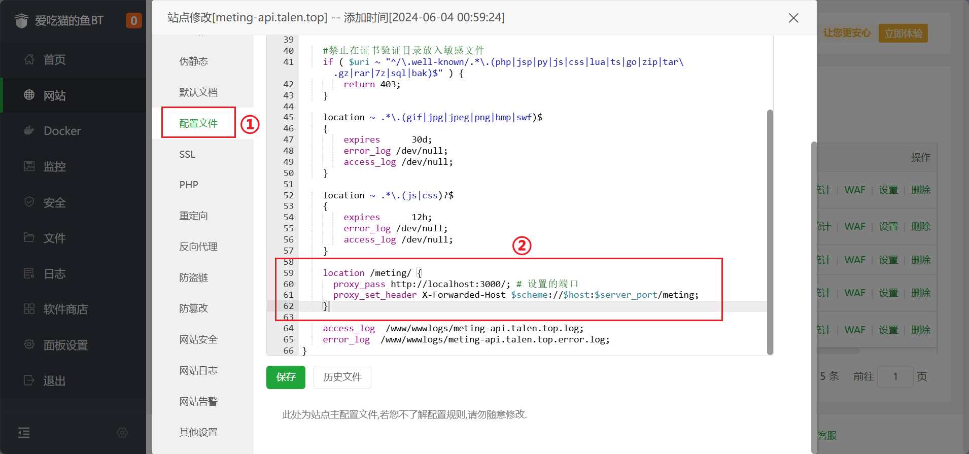Open Docker via its whale icon

[x=29, y=130]
